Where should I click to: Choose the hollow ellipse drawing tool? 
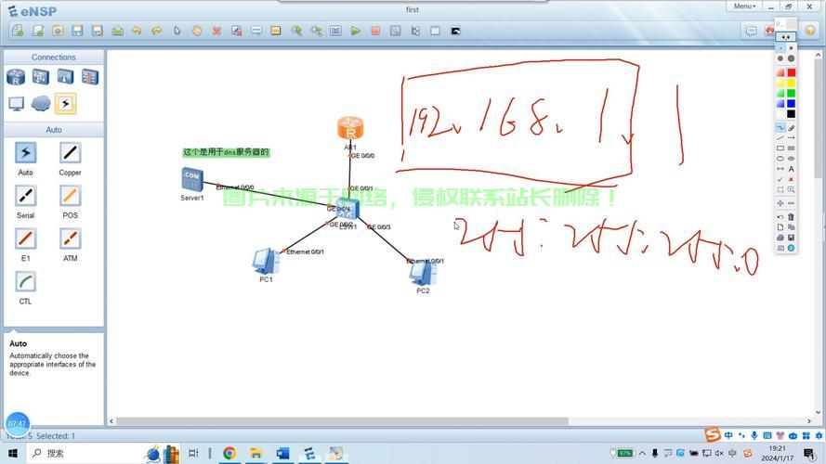click(780, 159)
